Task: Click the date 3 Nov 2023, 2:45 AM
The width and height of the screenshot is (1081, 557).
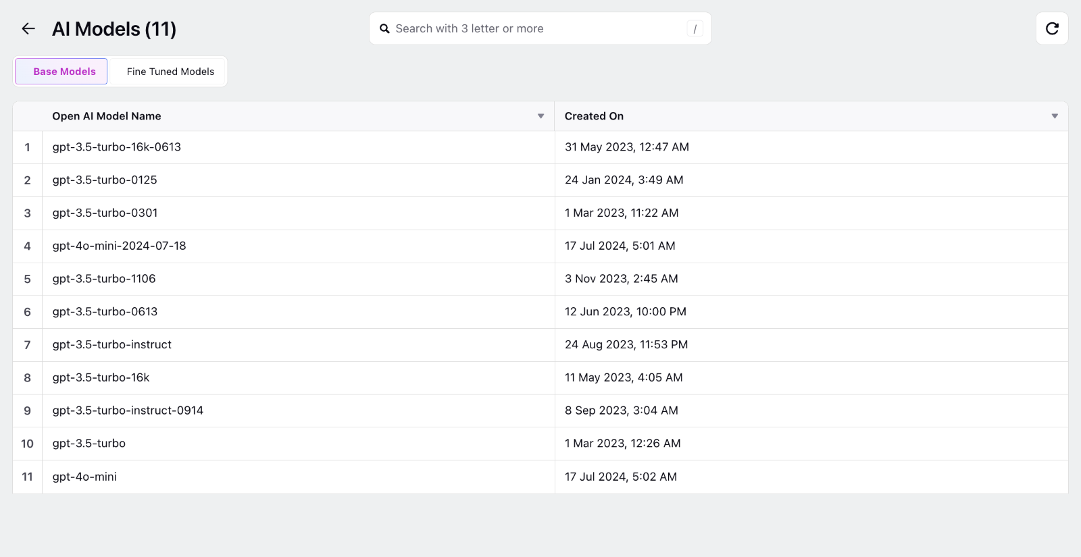Action: (622, 279)
